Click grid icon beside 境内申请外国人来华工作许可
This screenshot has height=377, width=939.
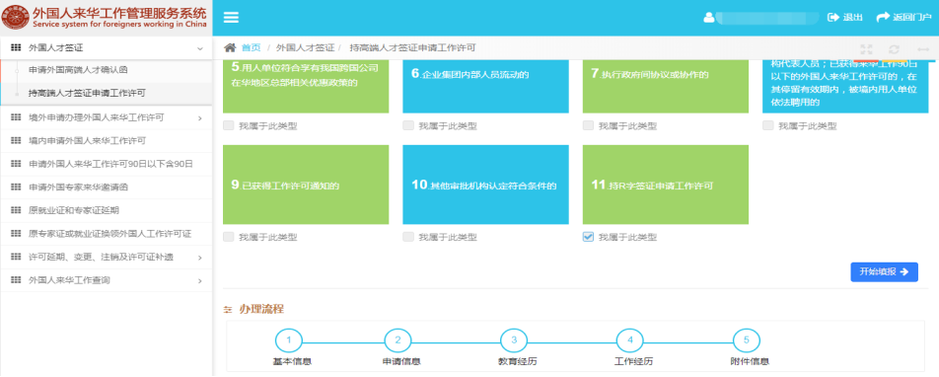point(16,141)
